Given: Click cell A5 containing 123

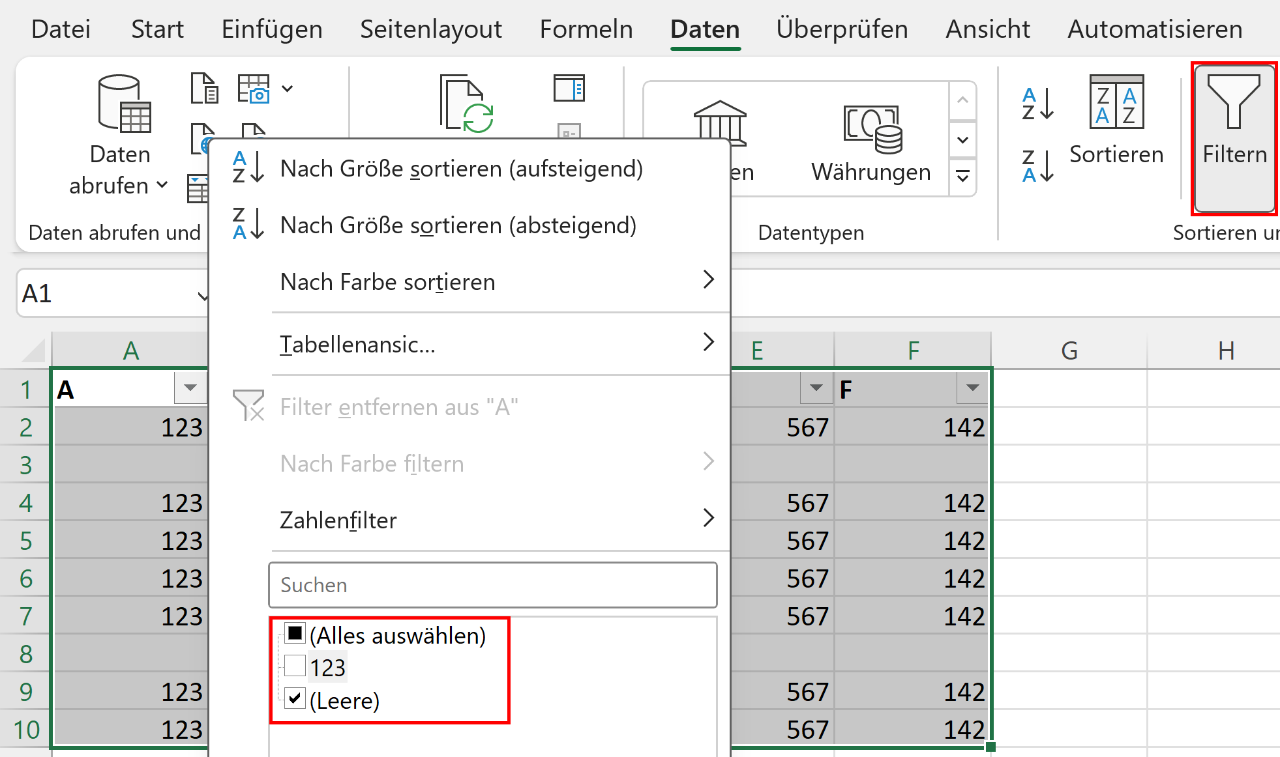Looking at the screenshot, I should coord(130,540).
